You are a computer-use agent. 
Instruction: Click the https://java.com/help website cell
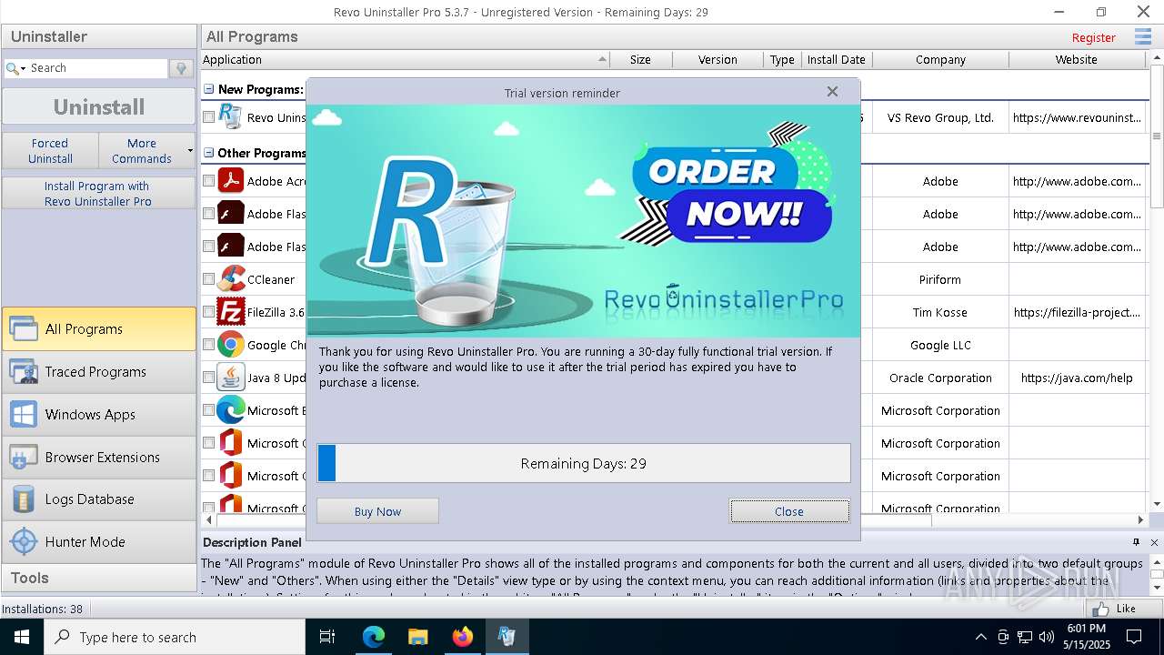click(1077, 378)
